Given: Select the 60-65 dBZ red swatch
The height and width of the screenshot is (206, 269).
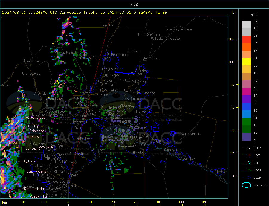Looking at the screenshot, I should (246, 39).
